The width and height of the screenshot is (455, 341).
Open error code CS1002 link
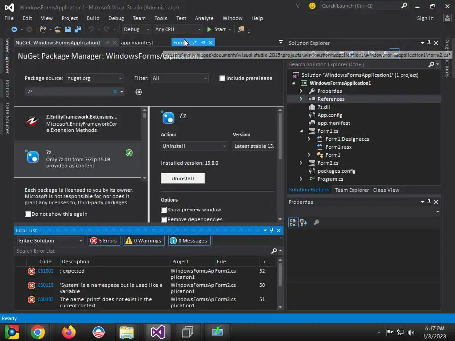[46, 271]
